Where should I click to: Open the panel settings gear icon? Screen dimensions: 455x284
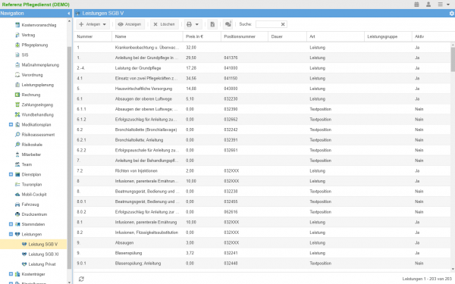(x=451, y=14)
